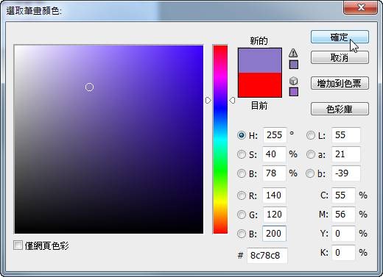Image resolution: width=383 pixels, height=277 pixels.
Task: Close the color picker dialog
Action: [x=361, y=7]
